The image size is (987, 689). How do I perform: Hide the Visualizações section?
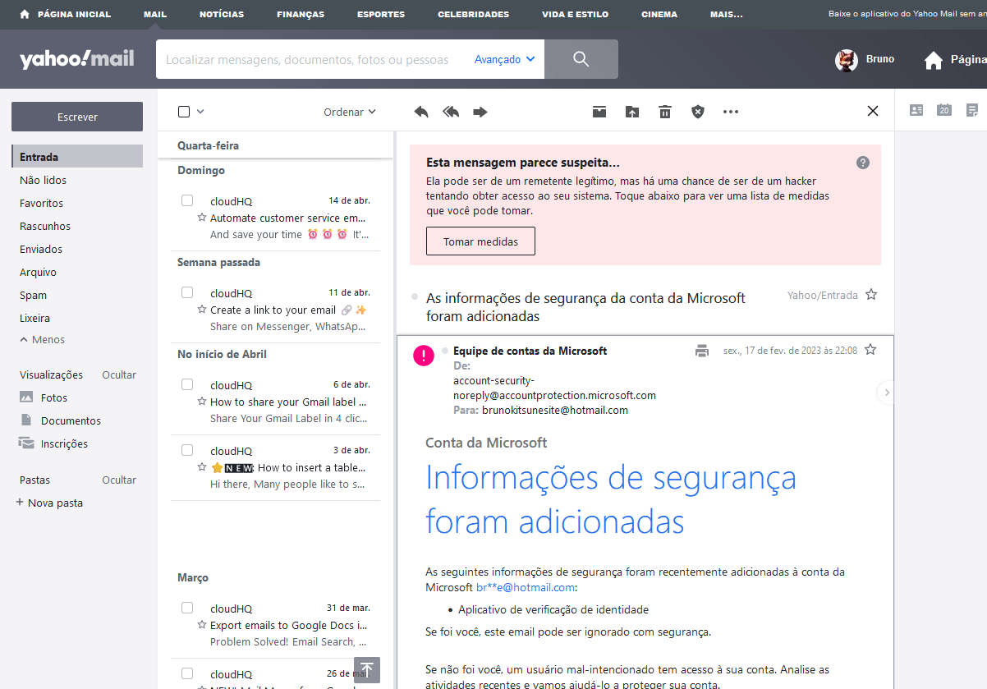tap(119, 374)
